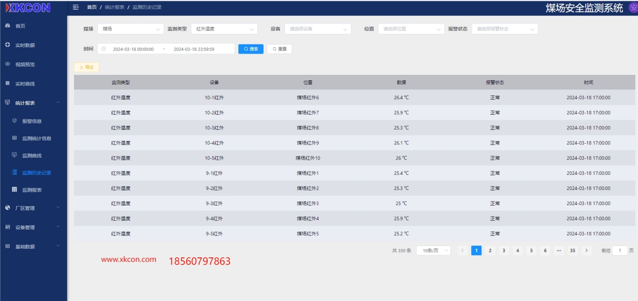Click the eye icon for 视频预览
Screen dimensions: 638x301
click(x=7, y=64)
